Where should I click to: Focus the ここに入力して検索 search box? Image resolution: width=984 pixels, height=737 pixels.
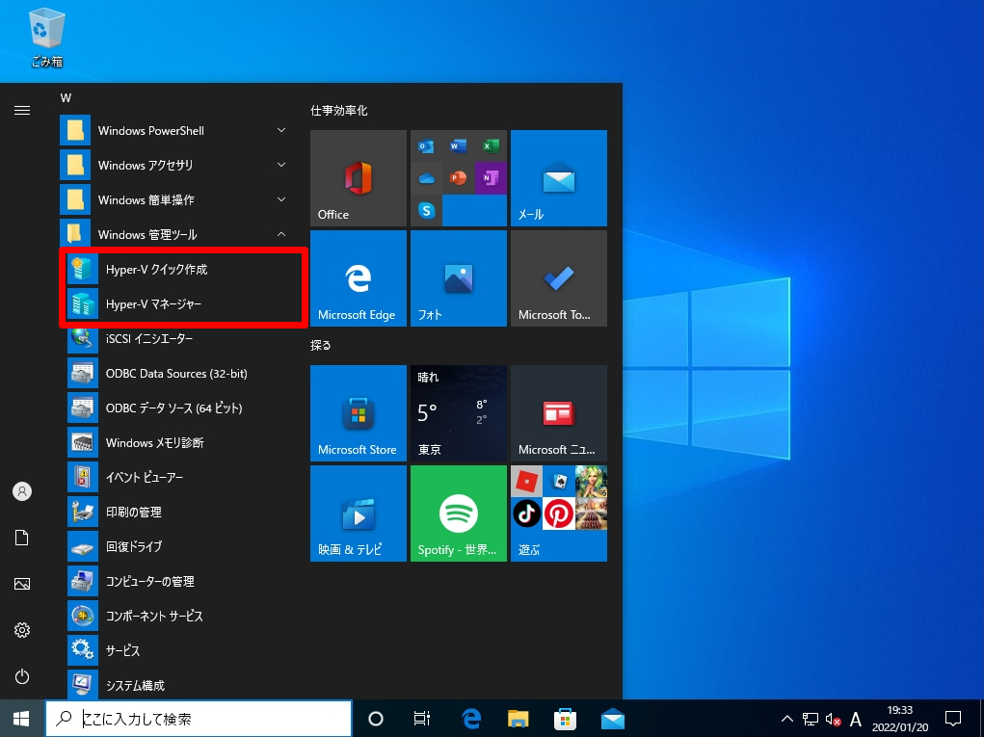(199, 719)
